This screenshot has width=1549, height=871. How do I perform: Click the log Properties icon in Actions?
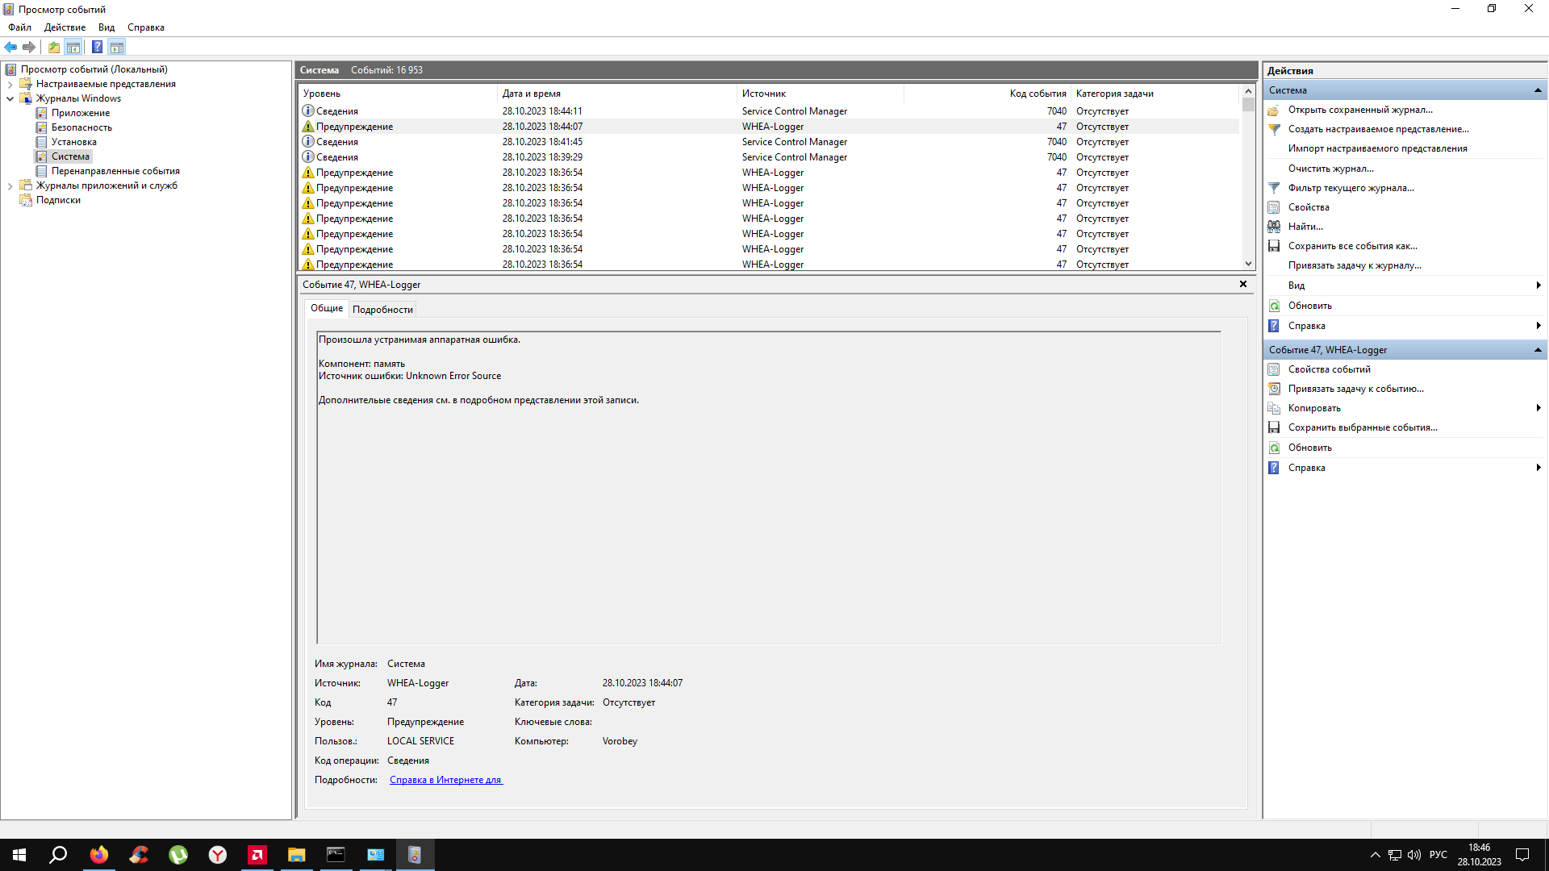(1274, 207)
